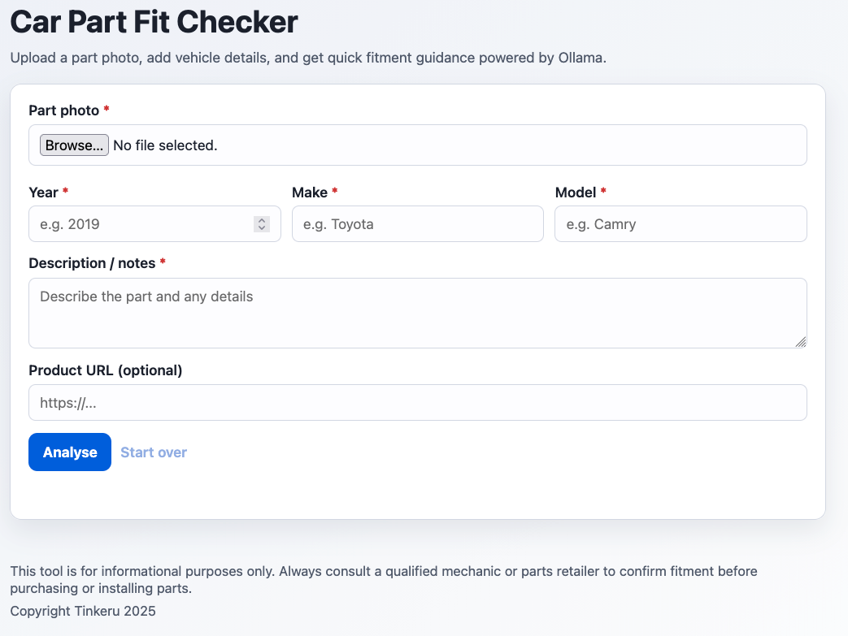
Task: Click the Copyright Tinkeru 2025 footer text
Action: tap(82, 610)
